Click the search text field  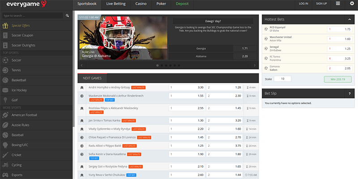pos(32,16)
